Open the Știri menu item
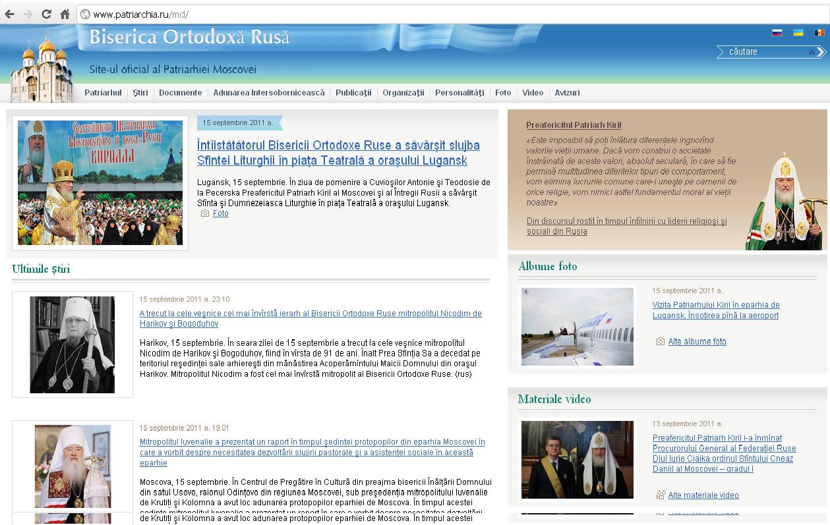This screenshot has width=830, height=525. pos(140,93)
